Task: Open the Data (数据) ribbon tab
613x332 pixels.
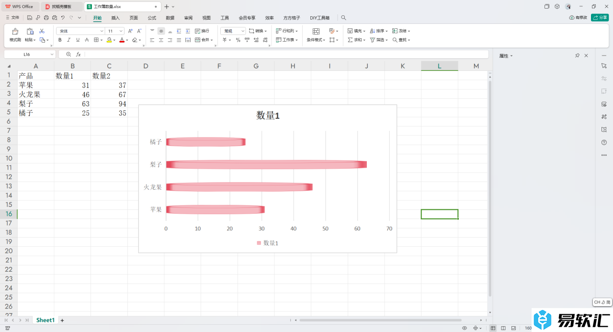Action: tap(170, 18)
